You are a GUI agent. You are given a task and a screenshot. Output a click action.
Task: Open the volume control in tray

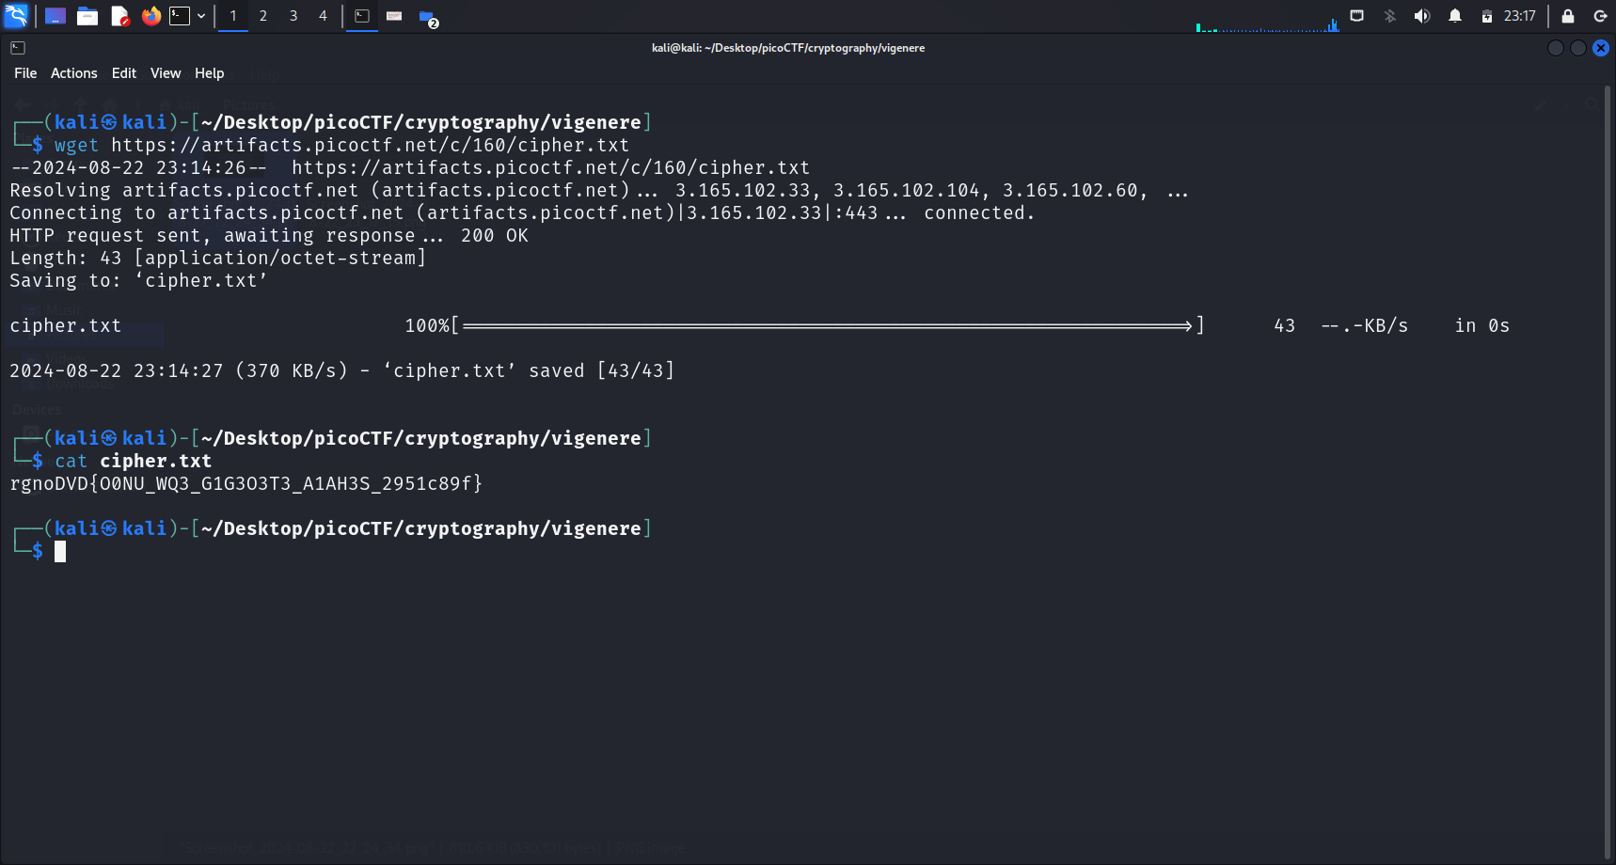[1421, 16]
